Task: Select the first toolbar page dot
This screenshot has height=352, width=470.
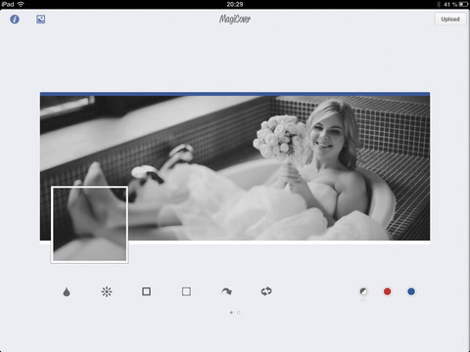Action: [x=231, y=313]
